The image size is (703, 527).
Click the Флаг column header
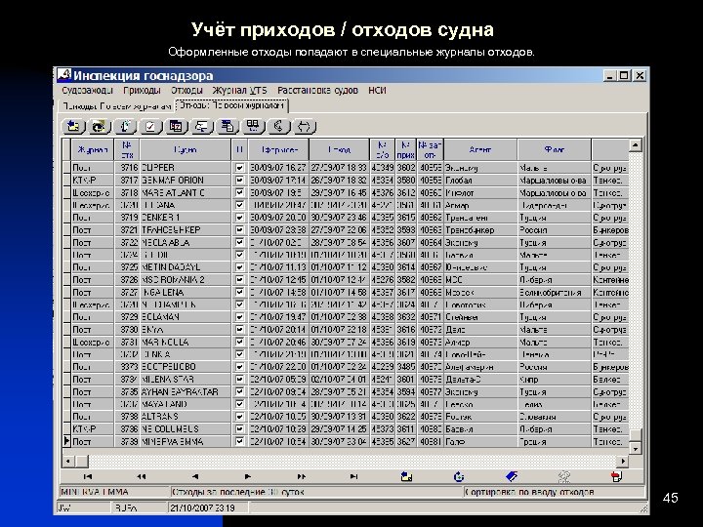pos(555,149)
